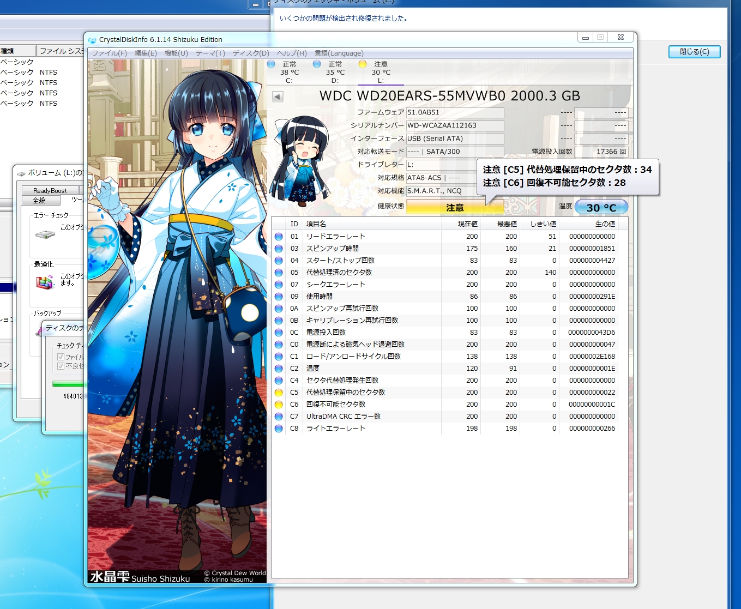Click the status orb for リードエラーレート row

pyautogui.click(x=279, y=237)
